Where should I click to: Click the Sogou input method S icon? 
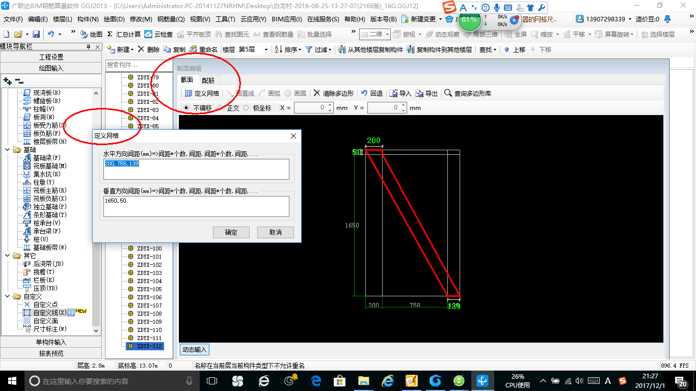449,8
